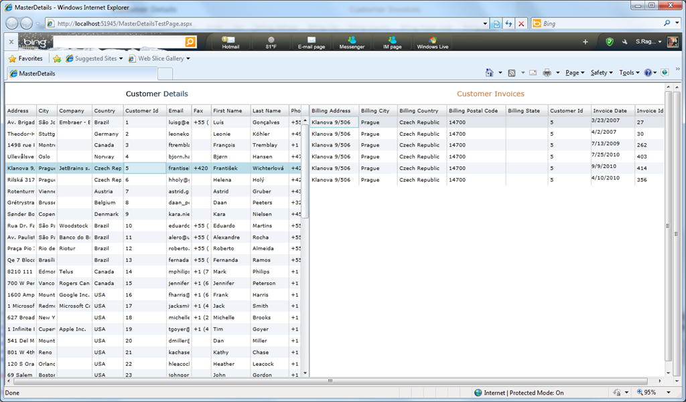Viewport: 686px width, 402px height.
Task: Click the Bing search magnifier icon
Action: (x=667, y=23)
